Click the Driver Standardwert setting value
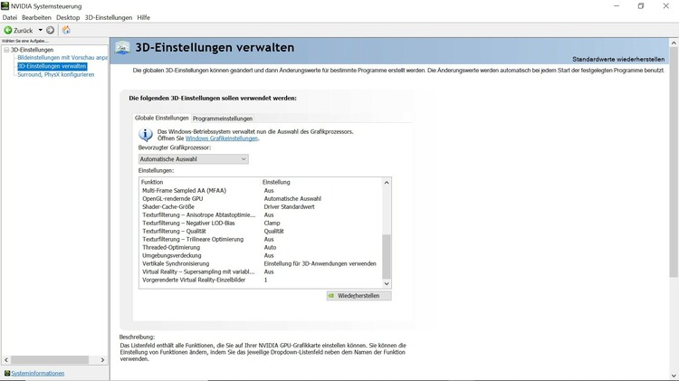Image resolution: width=679 pixels, height=381 pixels. click(x=290, y=207)
